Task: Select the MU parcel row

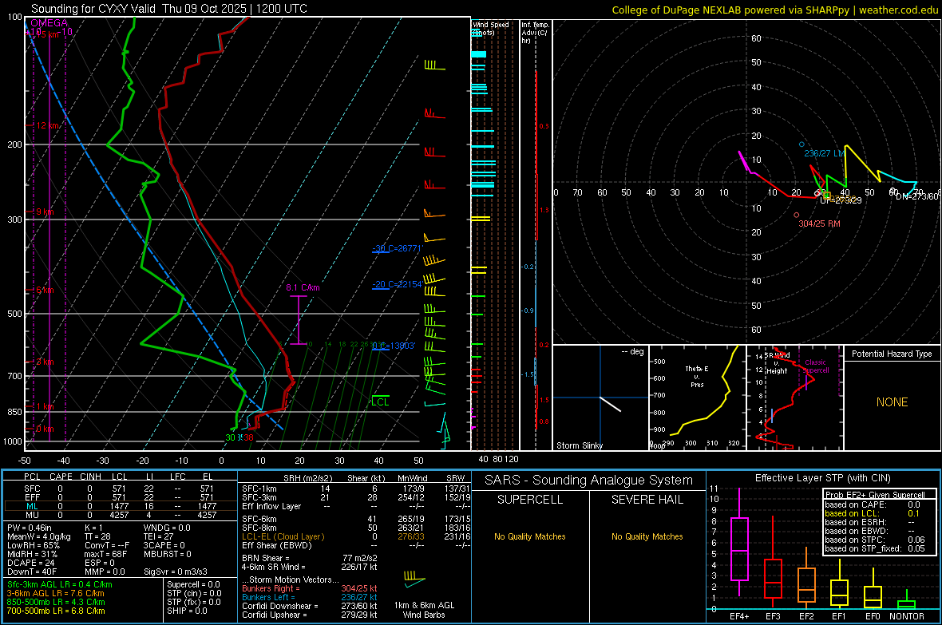Action: (x=121, y=514)
